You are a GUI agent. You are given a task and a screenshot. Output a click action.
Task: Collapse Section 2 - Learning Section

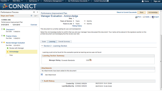coord(42,46)
